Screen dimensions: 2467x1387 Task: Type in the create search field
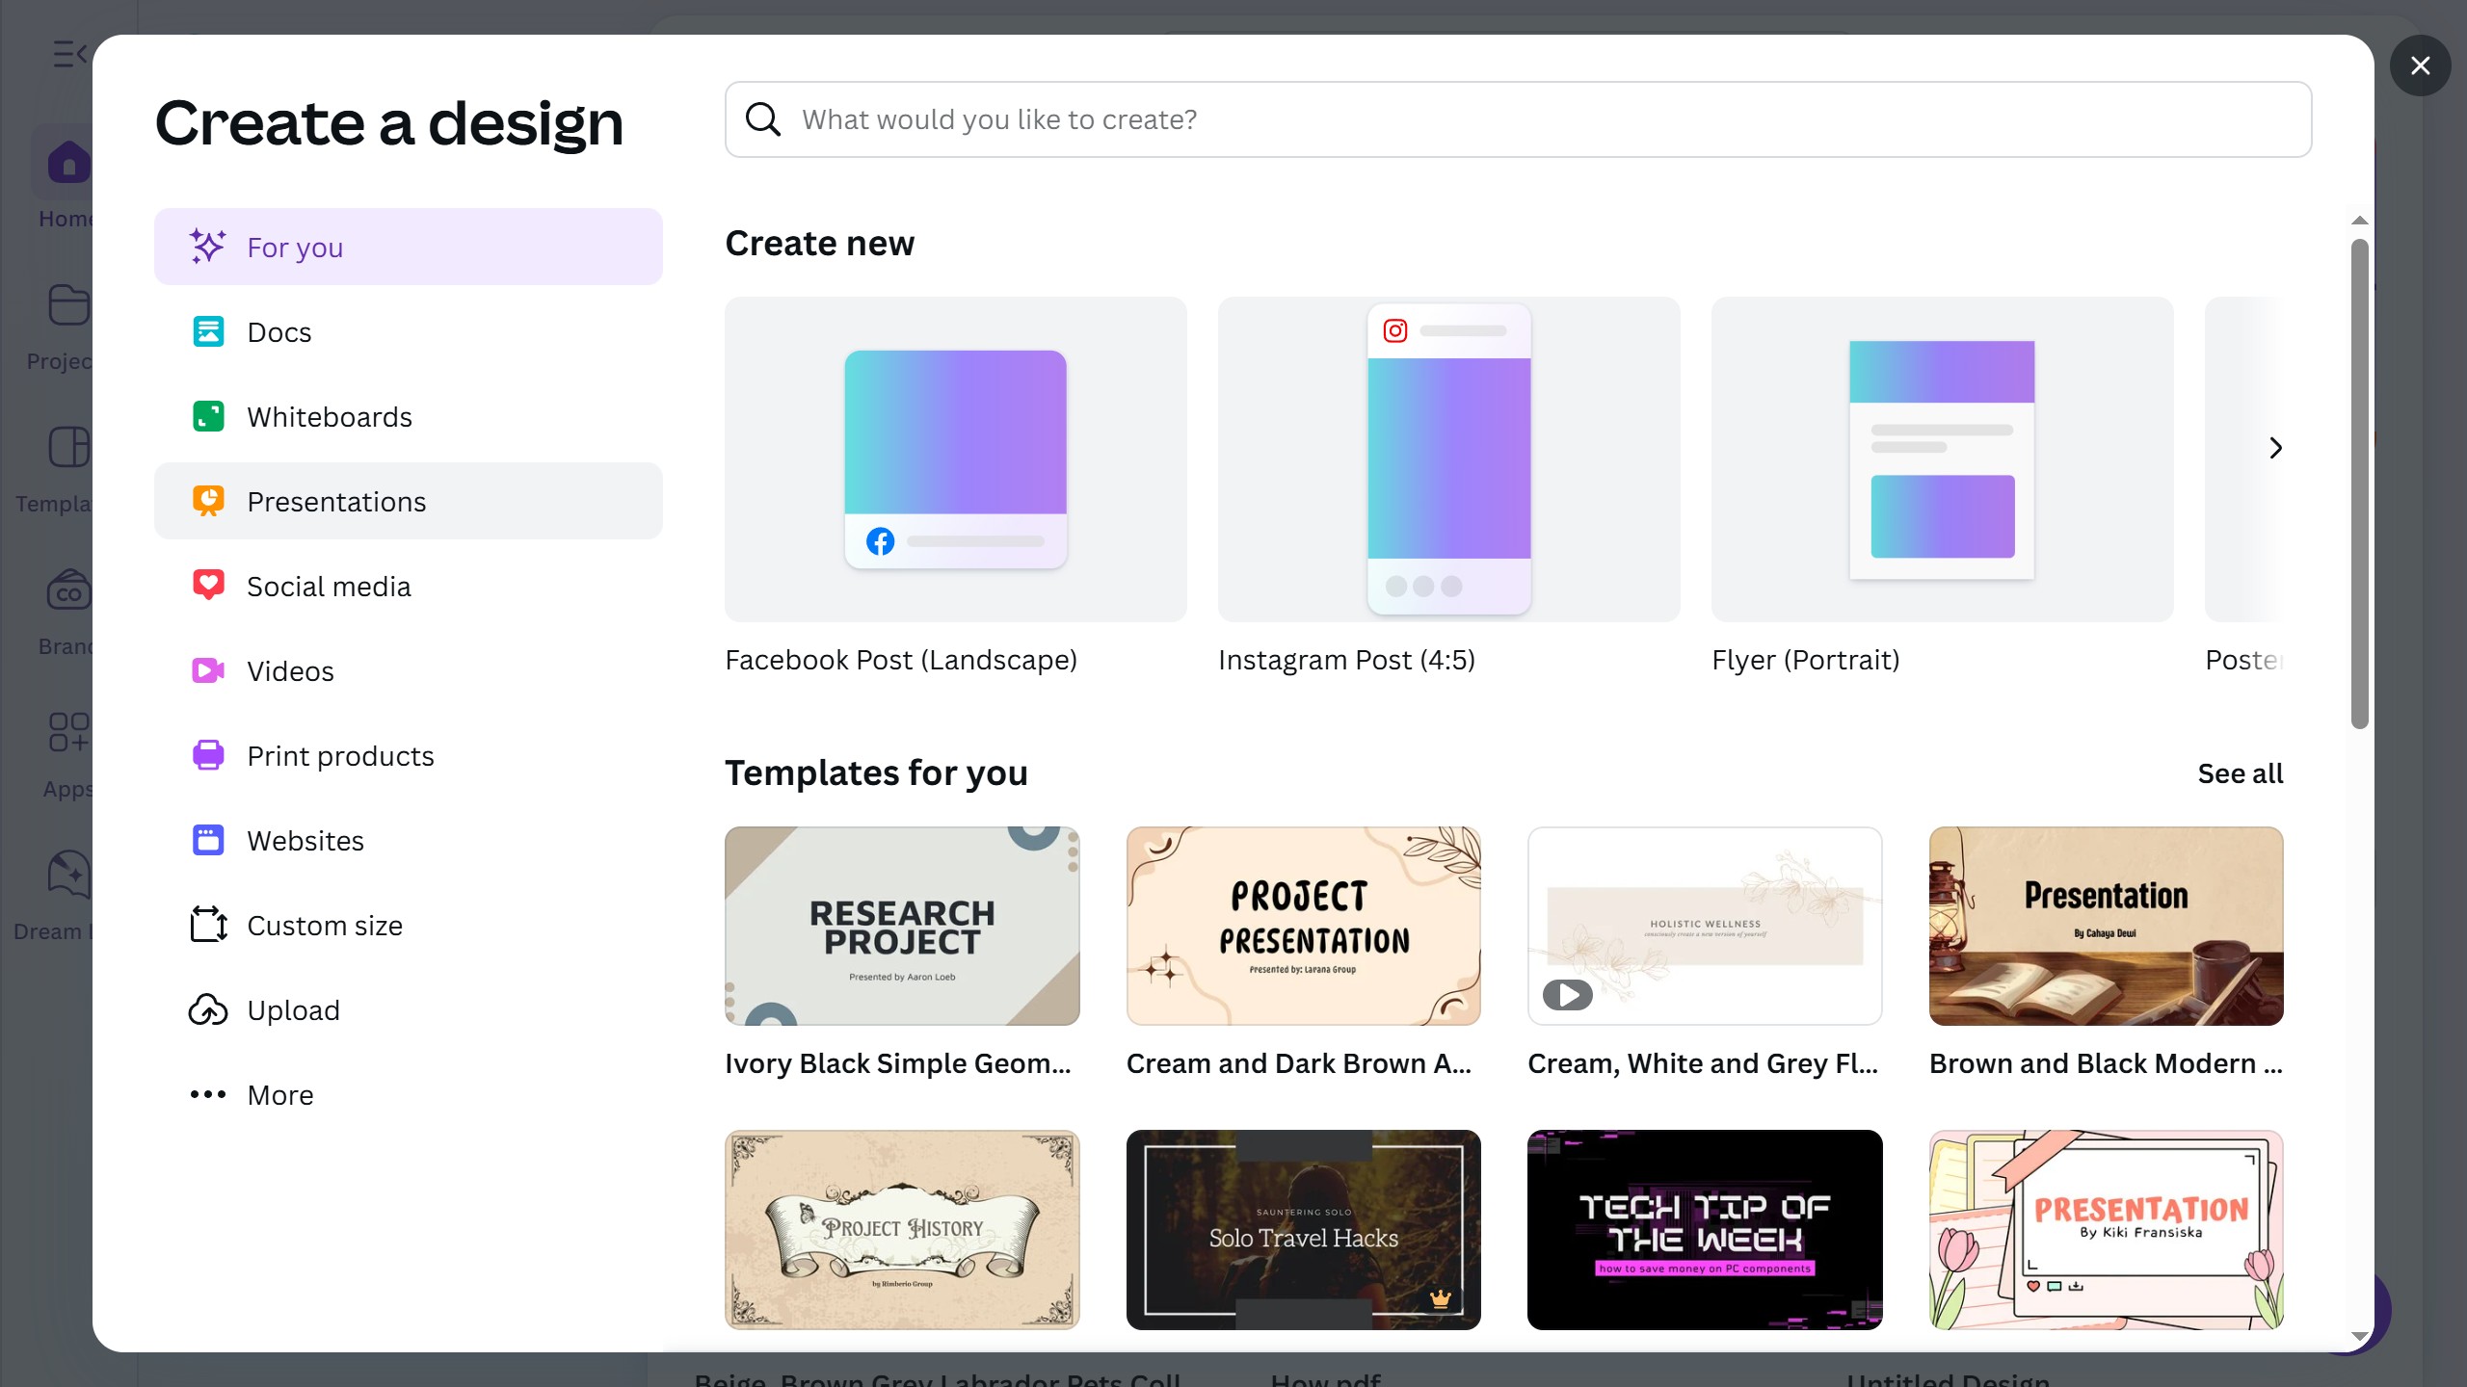[x=1542, y=119]
